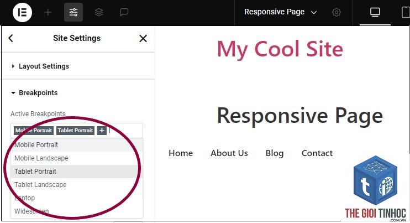
Task: Switch to desktop device view
Action: click(x=375, y=12)
